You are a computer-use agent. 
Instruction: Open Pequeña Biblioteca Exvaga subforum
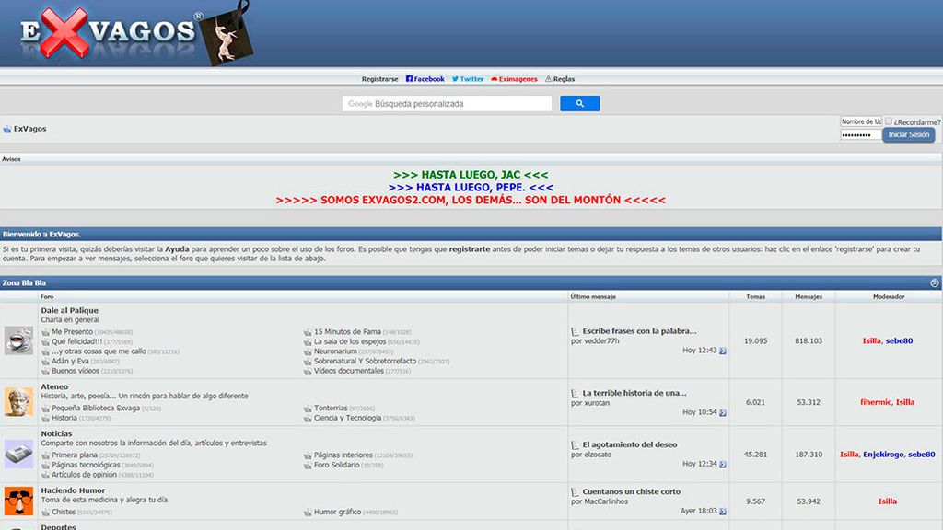click(x=96, y=408)
